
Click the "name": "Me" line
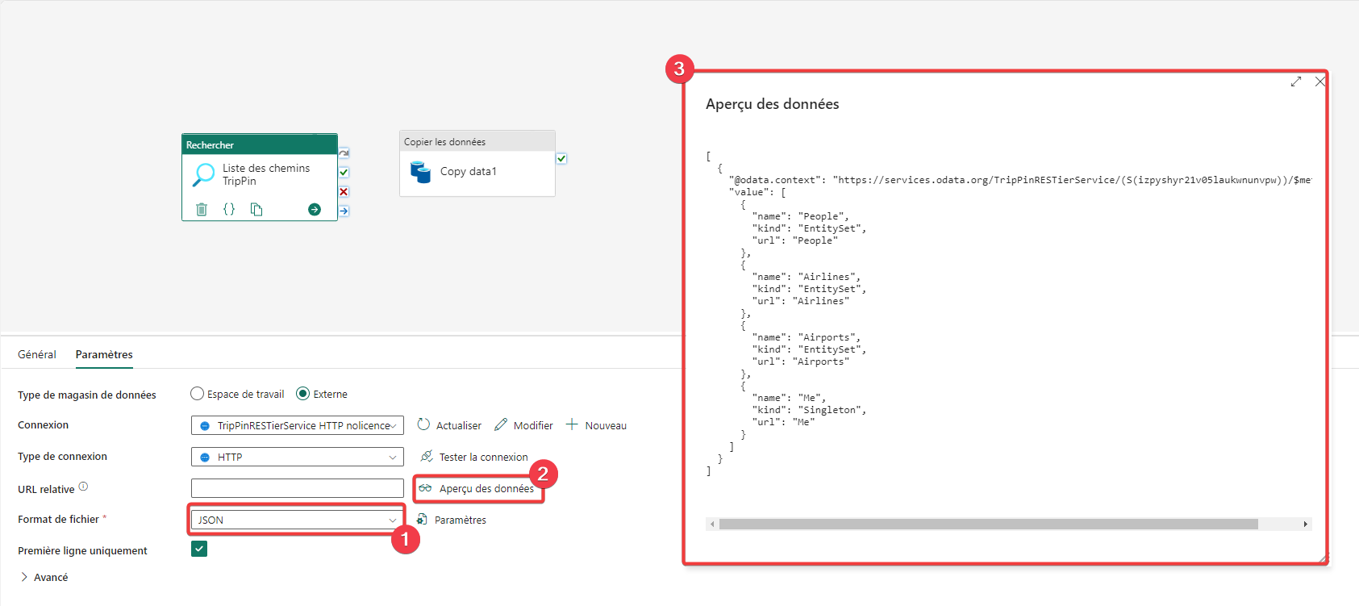pos(789,398)
